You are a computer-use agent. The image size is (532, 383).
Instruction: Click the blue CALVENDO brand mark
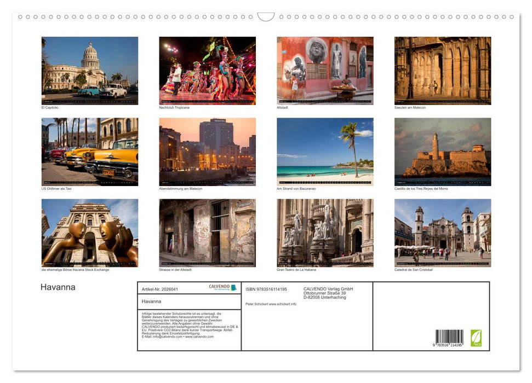pos(233,287)
